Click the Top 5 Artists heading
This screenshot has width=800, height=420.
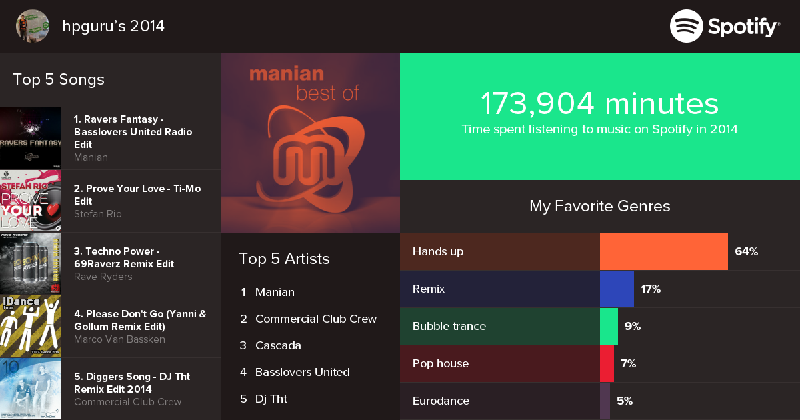click(285, 259)
